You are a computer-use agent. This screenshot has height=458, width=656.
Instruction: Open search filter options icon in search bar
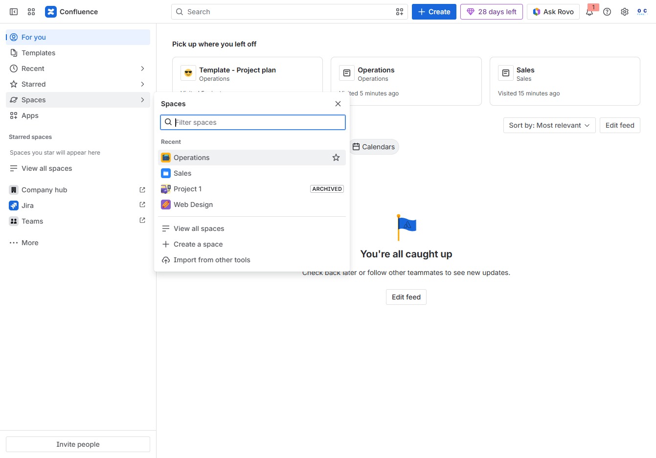point(400,12)
